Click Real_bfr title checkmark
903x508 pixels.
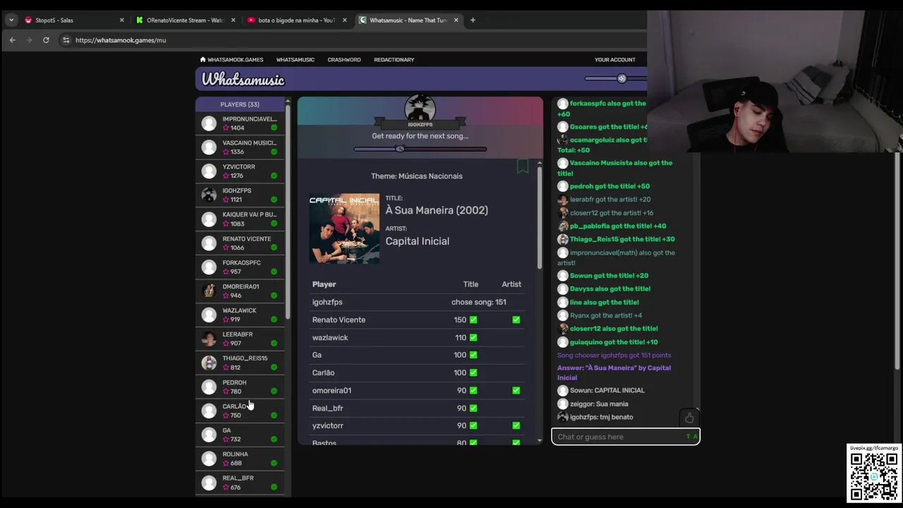tap(473, 408)
